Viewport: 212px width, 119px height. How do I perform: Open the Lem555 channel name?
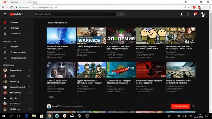(x=56, y=106)
